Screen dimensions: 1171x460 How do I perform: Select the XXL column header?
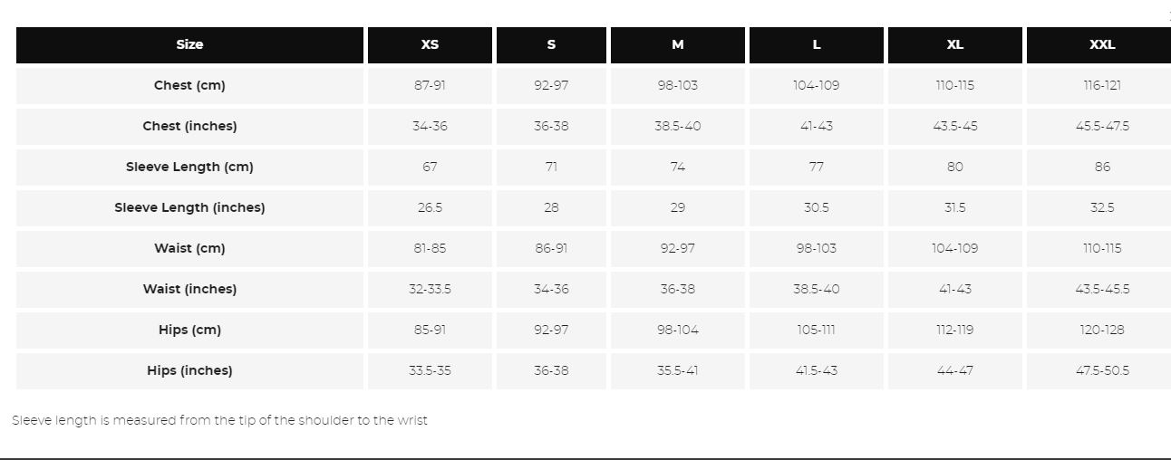tap(1102, 44)
